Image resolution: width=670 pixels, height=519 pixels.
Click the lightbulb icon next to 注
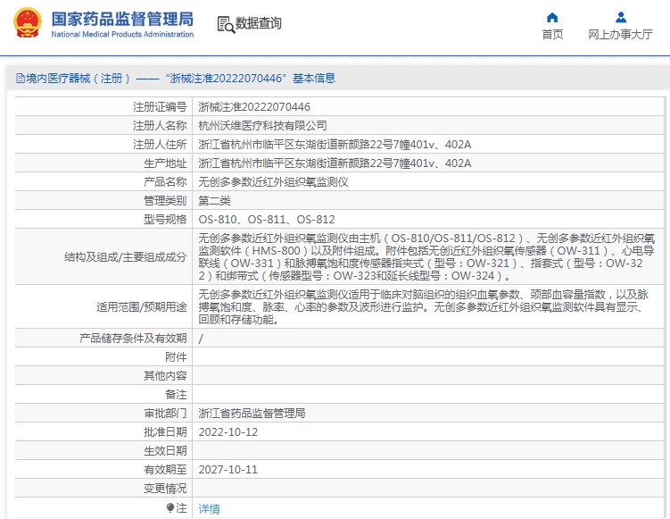(170, 508)
